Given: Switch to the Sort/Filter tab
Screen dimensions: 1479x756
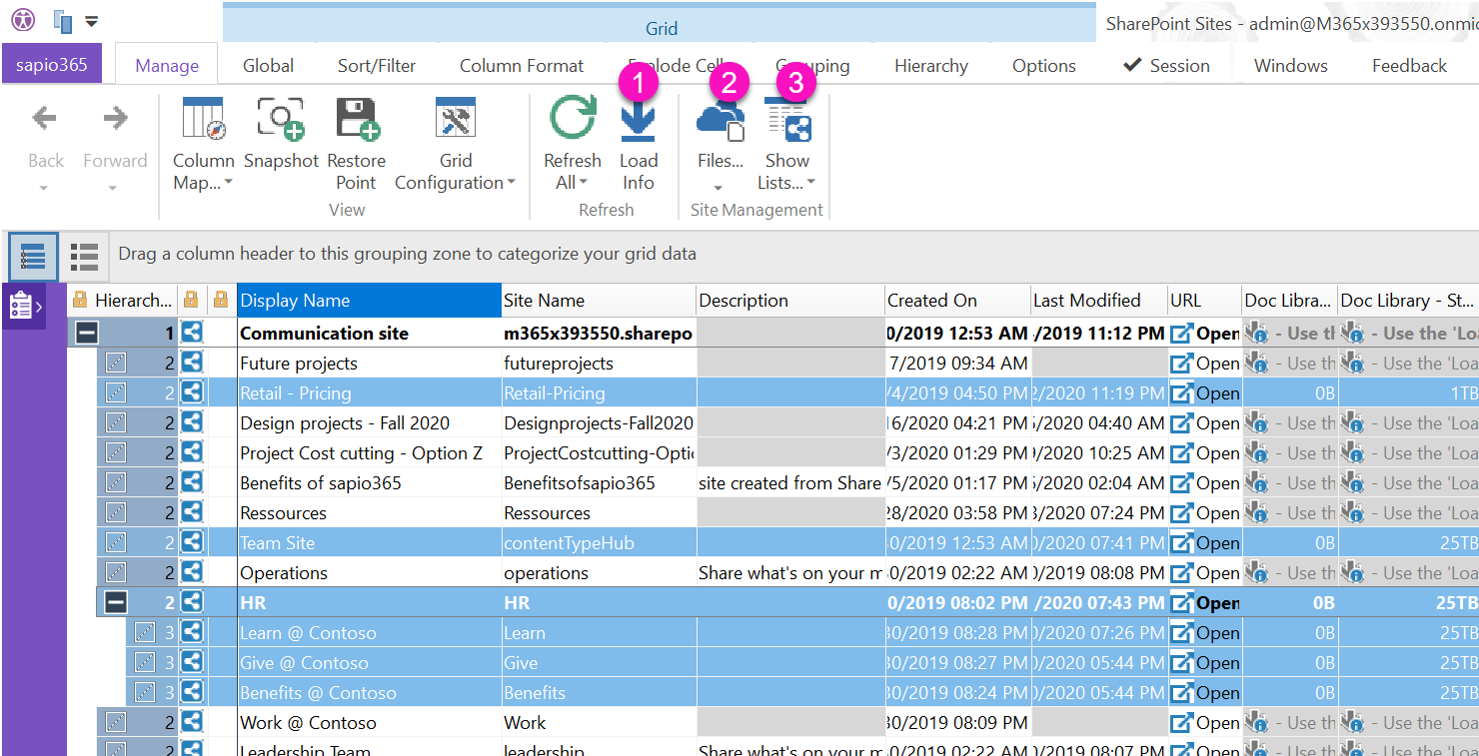Looking at the screenshot, I should [x=377, y=65].
